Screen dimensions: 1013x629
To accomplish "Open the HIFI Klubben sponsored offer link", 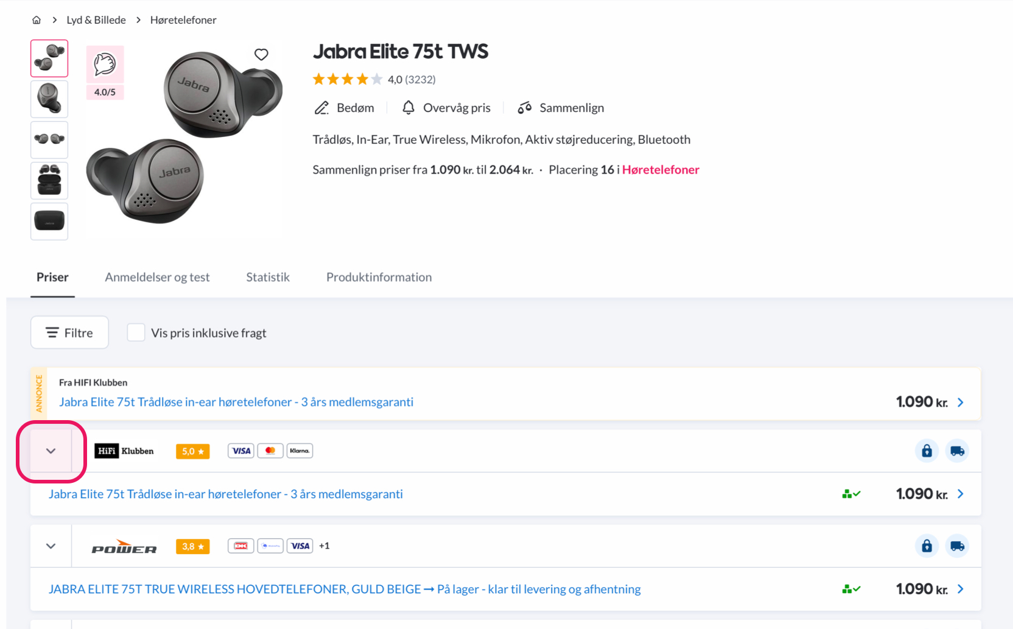I will [x=236, y=402].
